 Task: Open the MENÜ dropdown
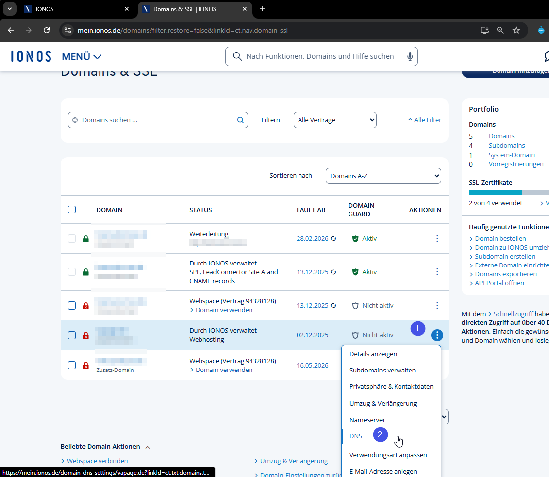coord(82,56)
